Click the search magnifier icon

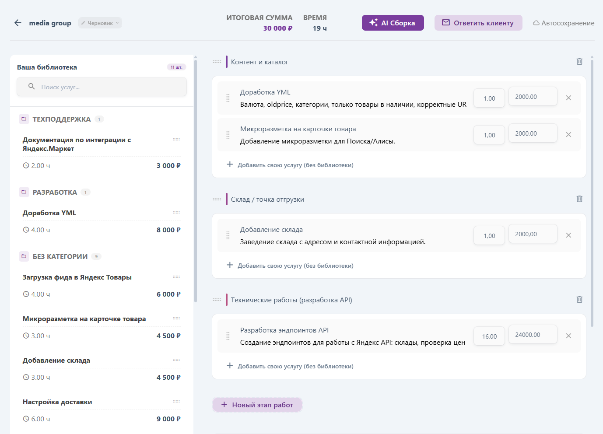[32, 86]
